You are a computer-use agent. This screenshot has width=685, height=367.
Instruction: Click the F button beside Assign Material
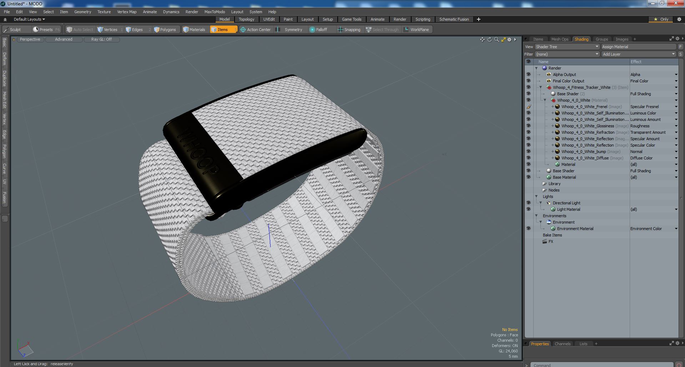[x=680, y=47]
